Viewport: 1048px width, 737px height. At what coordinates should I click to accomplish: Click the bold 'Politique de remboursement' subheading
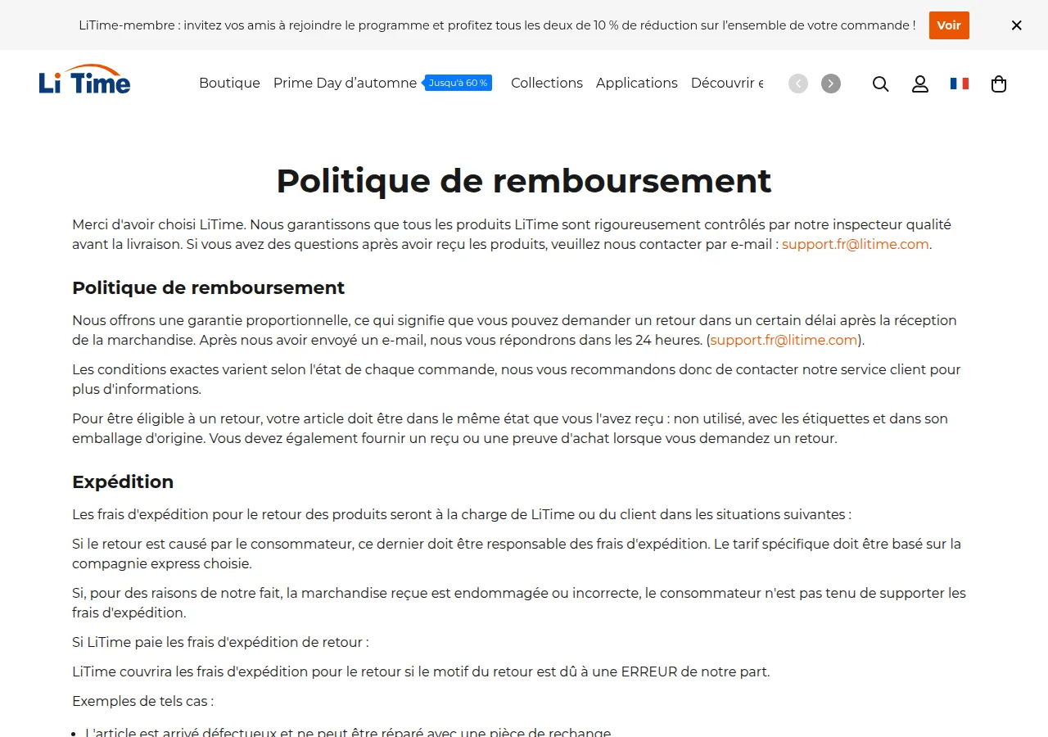point(209,287)
